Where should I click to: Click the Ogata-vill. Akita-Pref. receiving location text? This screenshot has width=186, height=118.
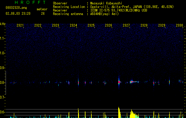coord(132,7)
